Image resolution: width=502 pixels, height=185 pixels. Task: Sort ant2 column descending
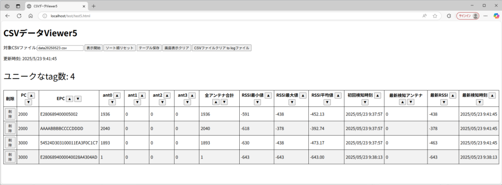[162, 103]
